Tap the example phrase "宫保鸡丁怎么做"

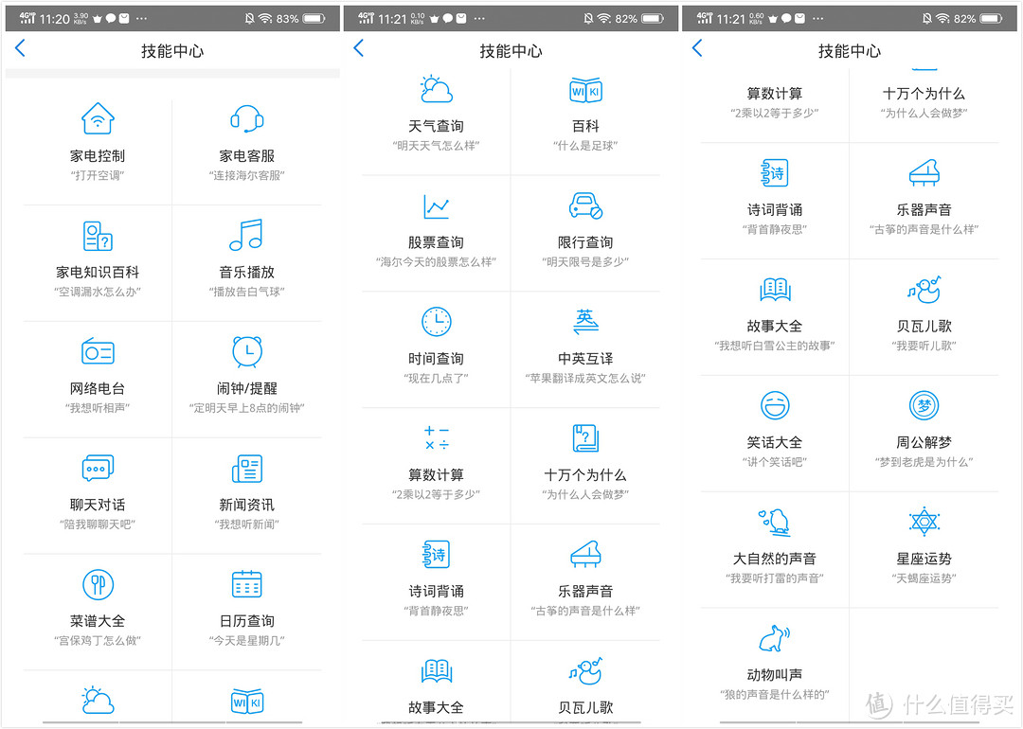tap(98, 640)
